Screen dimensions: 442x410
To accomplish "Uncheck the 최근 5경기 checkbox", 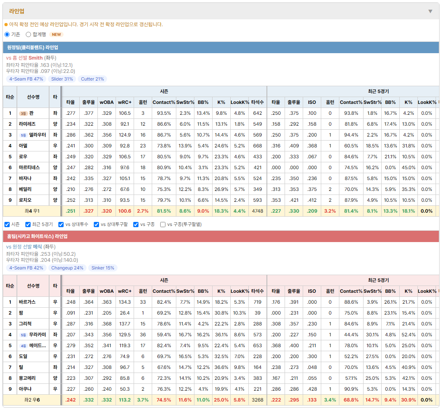I will coord(28,224).
